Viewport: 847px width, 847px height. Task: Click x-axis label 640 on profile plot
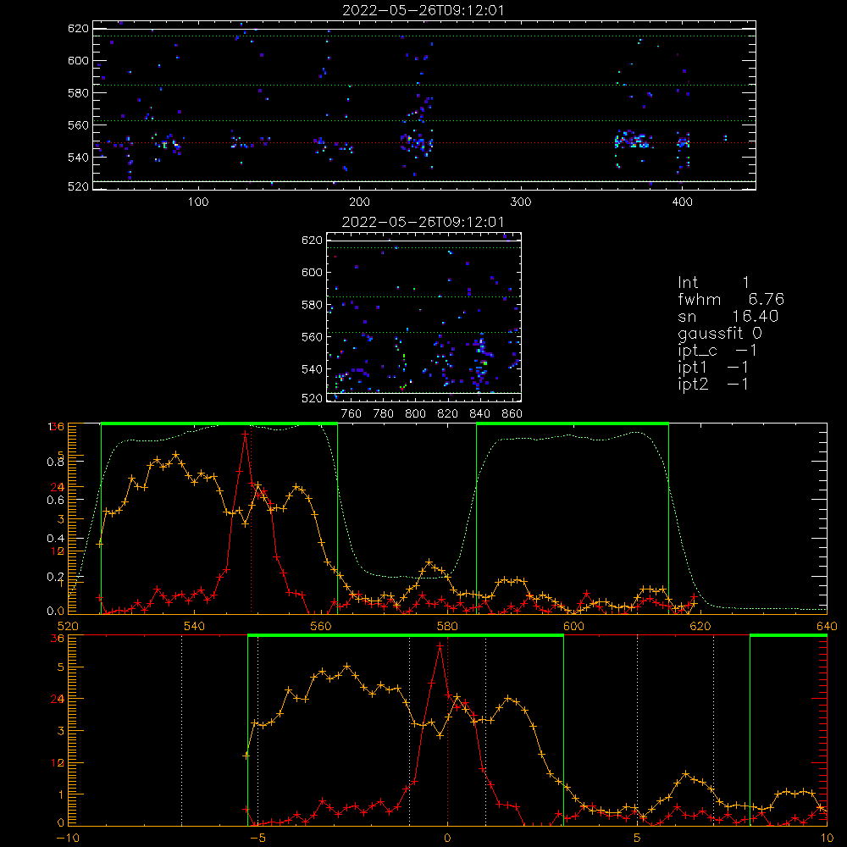(827, 627)
